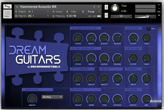Click the Rhythmizer TYPE knob
The height and width of the screenshot is (110, 164).
click(x=78, y=79)
